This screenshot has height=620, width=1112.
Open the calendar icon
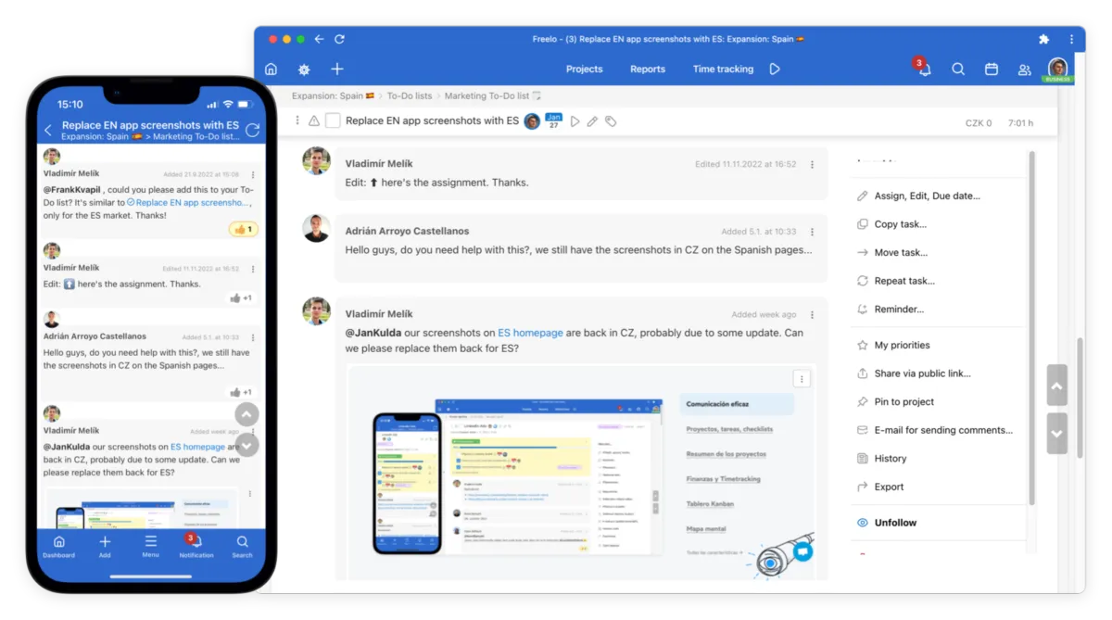pos(992,69)
